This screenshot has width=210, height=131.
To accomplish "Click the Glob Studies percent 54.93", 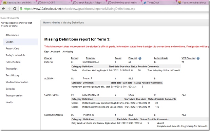I will click(131, 95).
